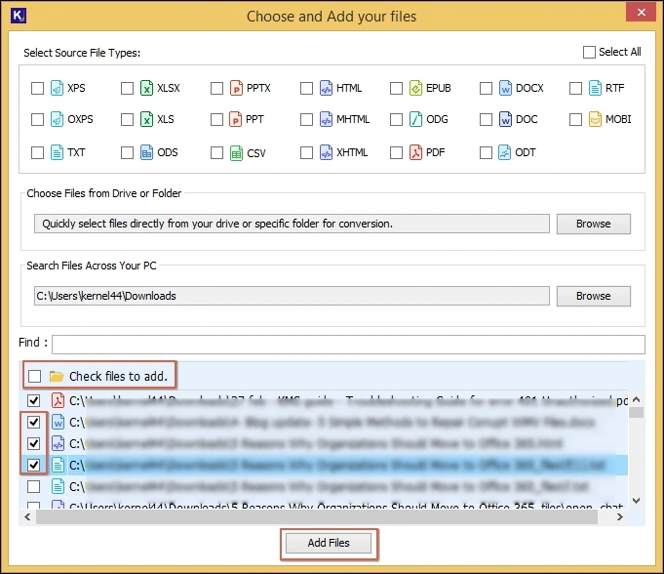This screenshot has height=574, width=664.
Task: Click the file list scroll down arrow
Action: click(636, 501)
